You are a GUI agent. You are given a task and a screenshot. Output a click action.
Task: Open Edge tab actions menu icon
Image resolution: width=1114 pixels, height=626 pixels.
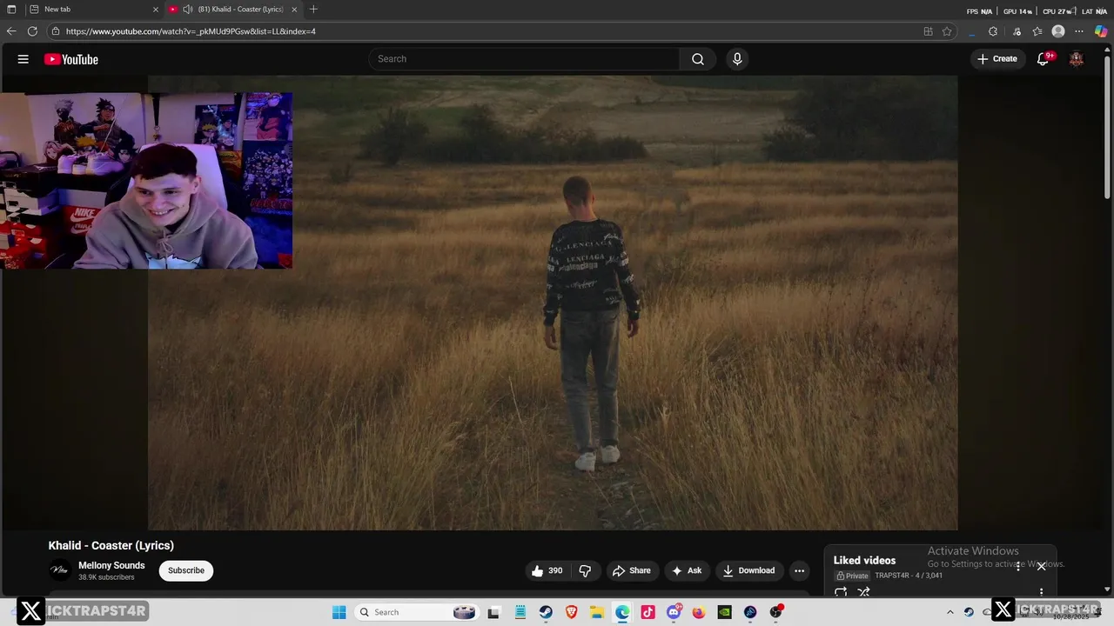[x=11, y=10]
